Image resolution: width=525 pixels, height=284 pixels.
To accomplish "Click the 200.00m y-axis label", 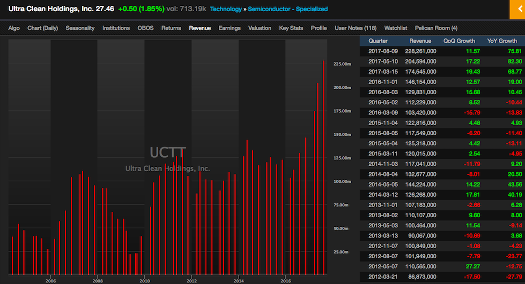I will [x=342, y=88].
